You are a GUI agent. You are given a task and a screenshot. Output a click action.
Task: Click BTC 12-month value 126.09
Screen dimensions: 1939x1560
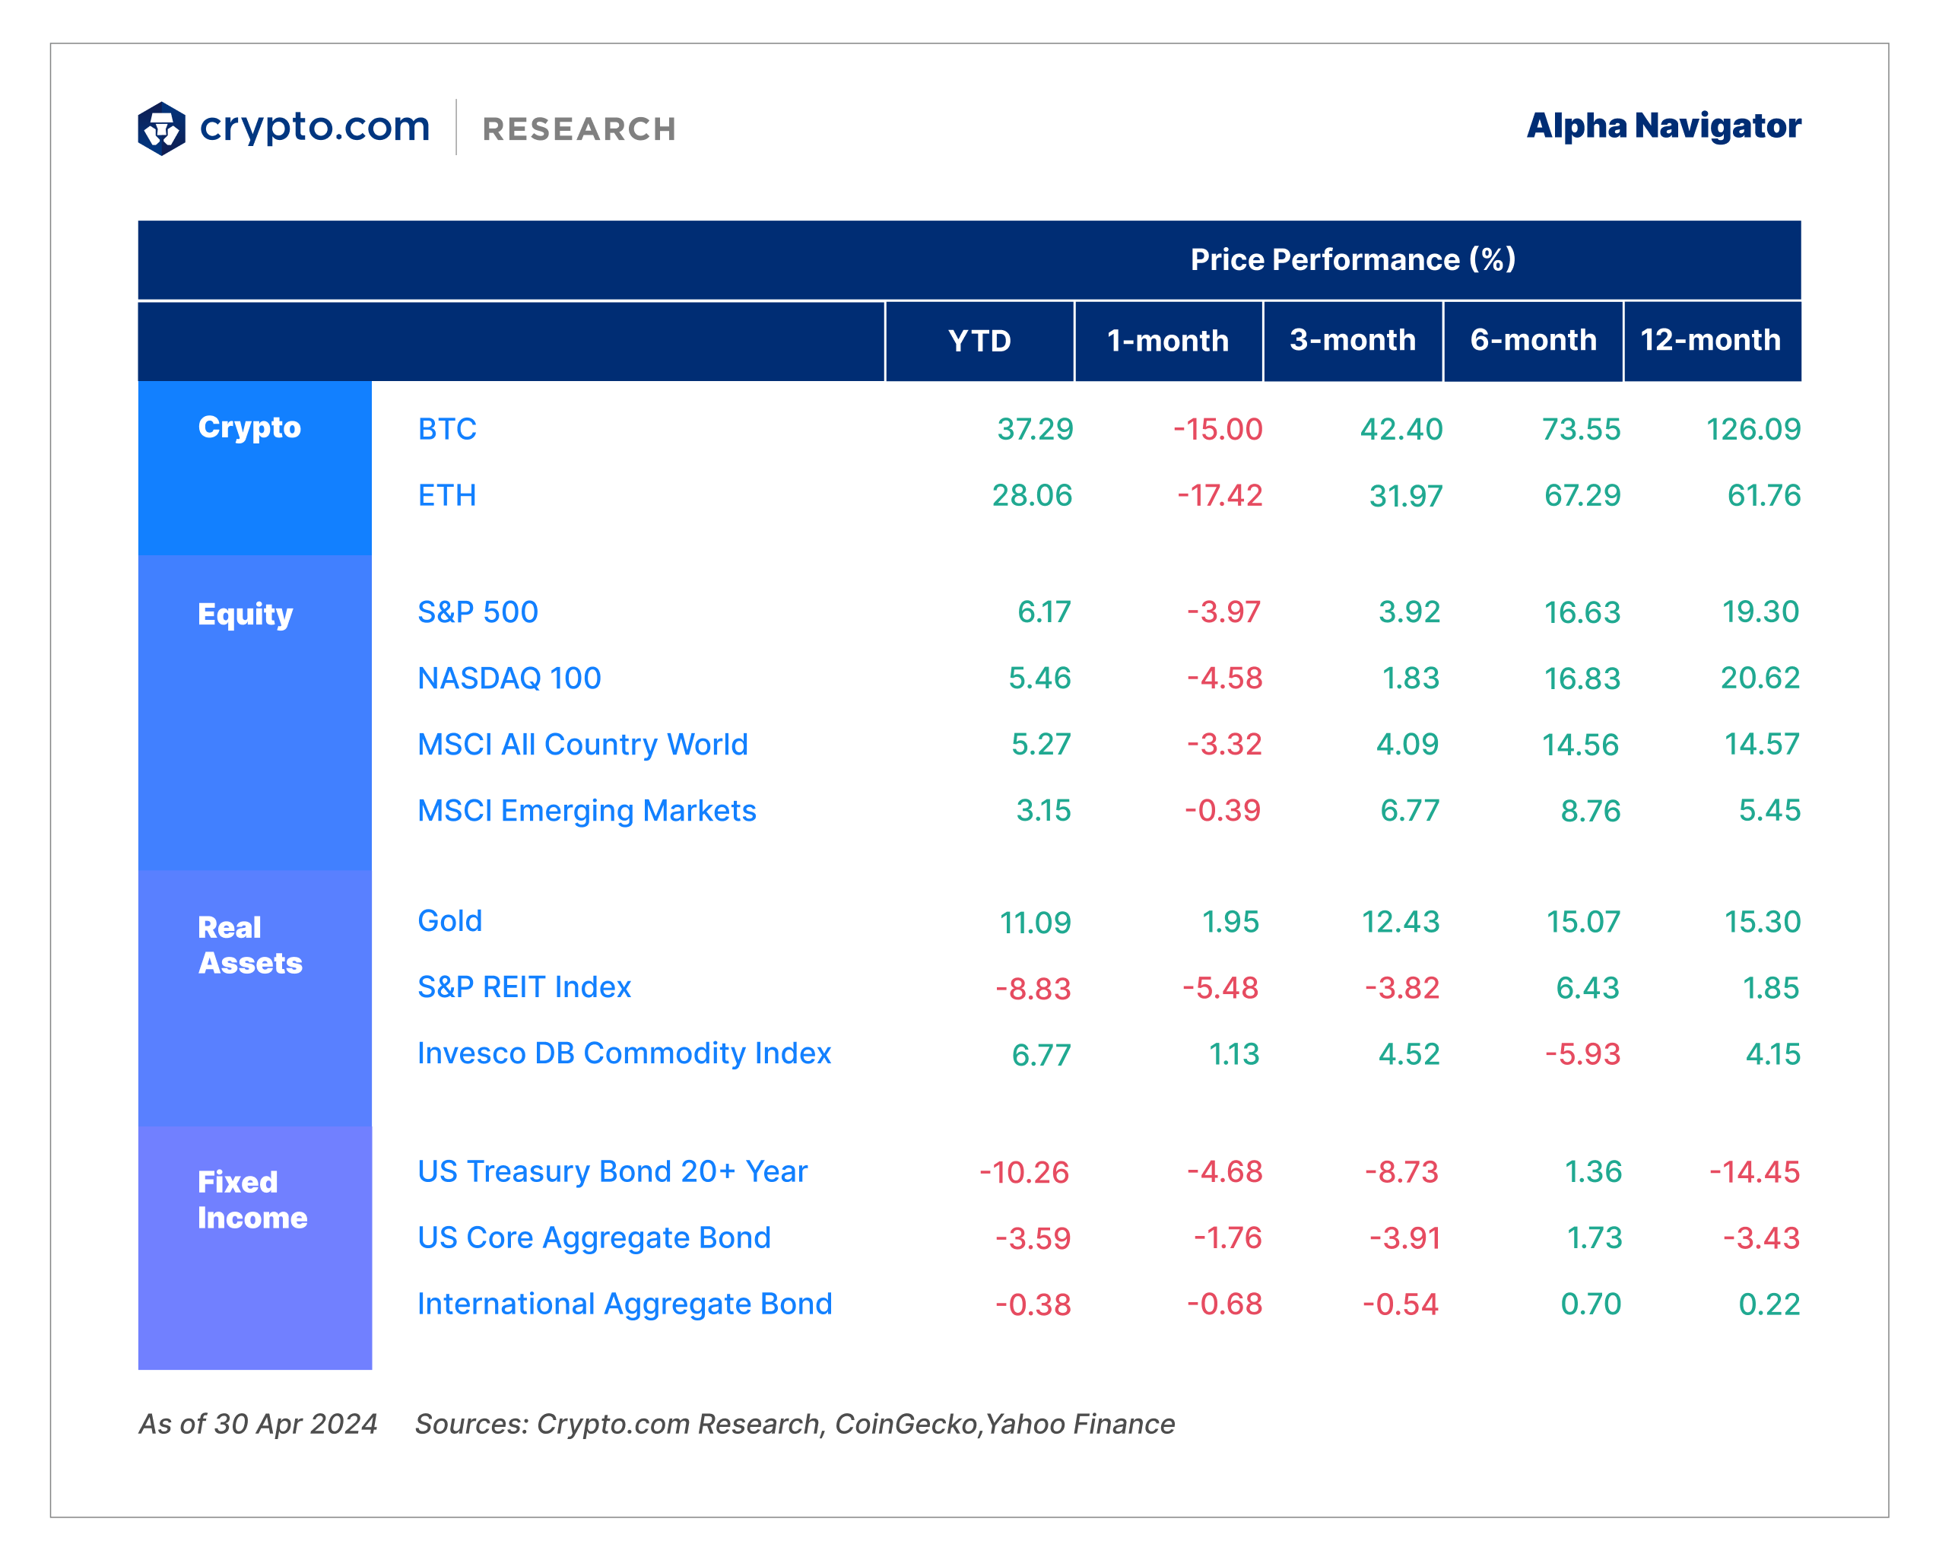click(1753, 429)
